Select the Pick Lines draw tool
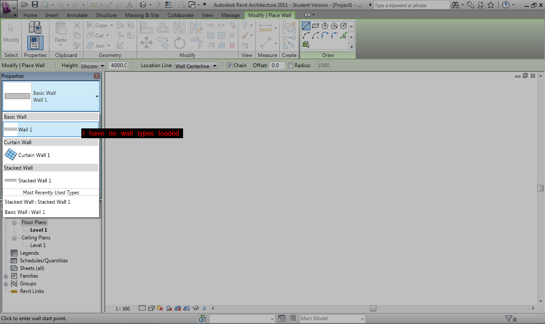 [343, 35]
